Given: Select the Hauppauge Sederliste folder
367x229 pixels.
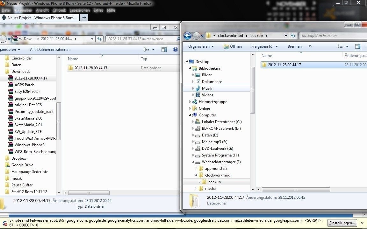Looking at the screenshot, I should pyautogui.click(x=30, y=172).
